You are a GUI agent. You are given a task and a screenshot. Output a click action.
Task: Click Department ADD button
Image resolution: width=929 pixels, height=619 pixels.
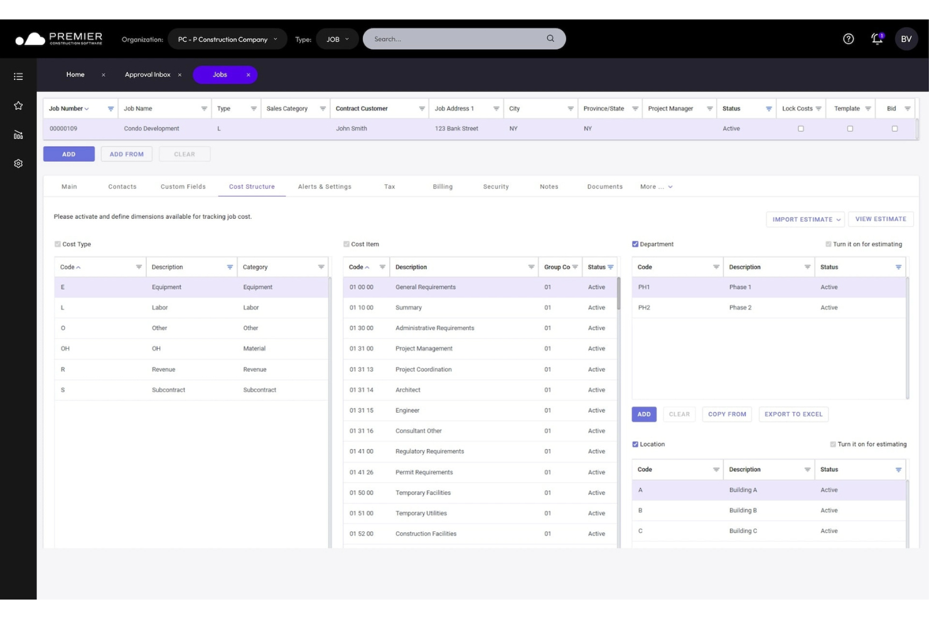[644, 415]
